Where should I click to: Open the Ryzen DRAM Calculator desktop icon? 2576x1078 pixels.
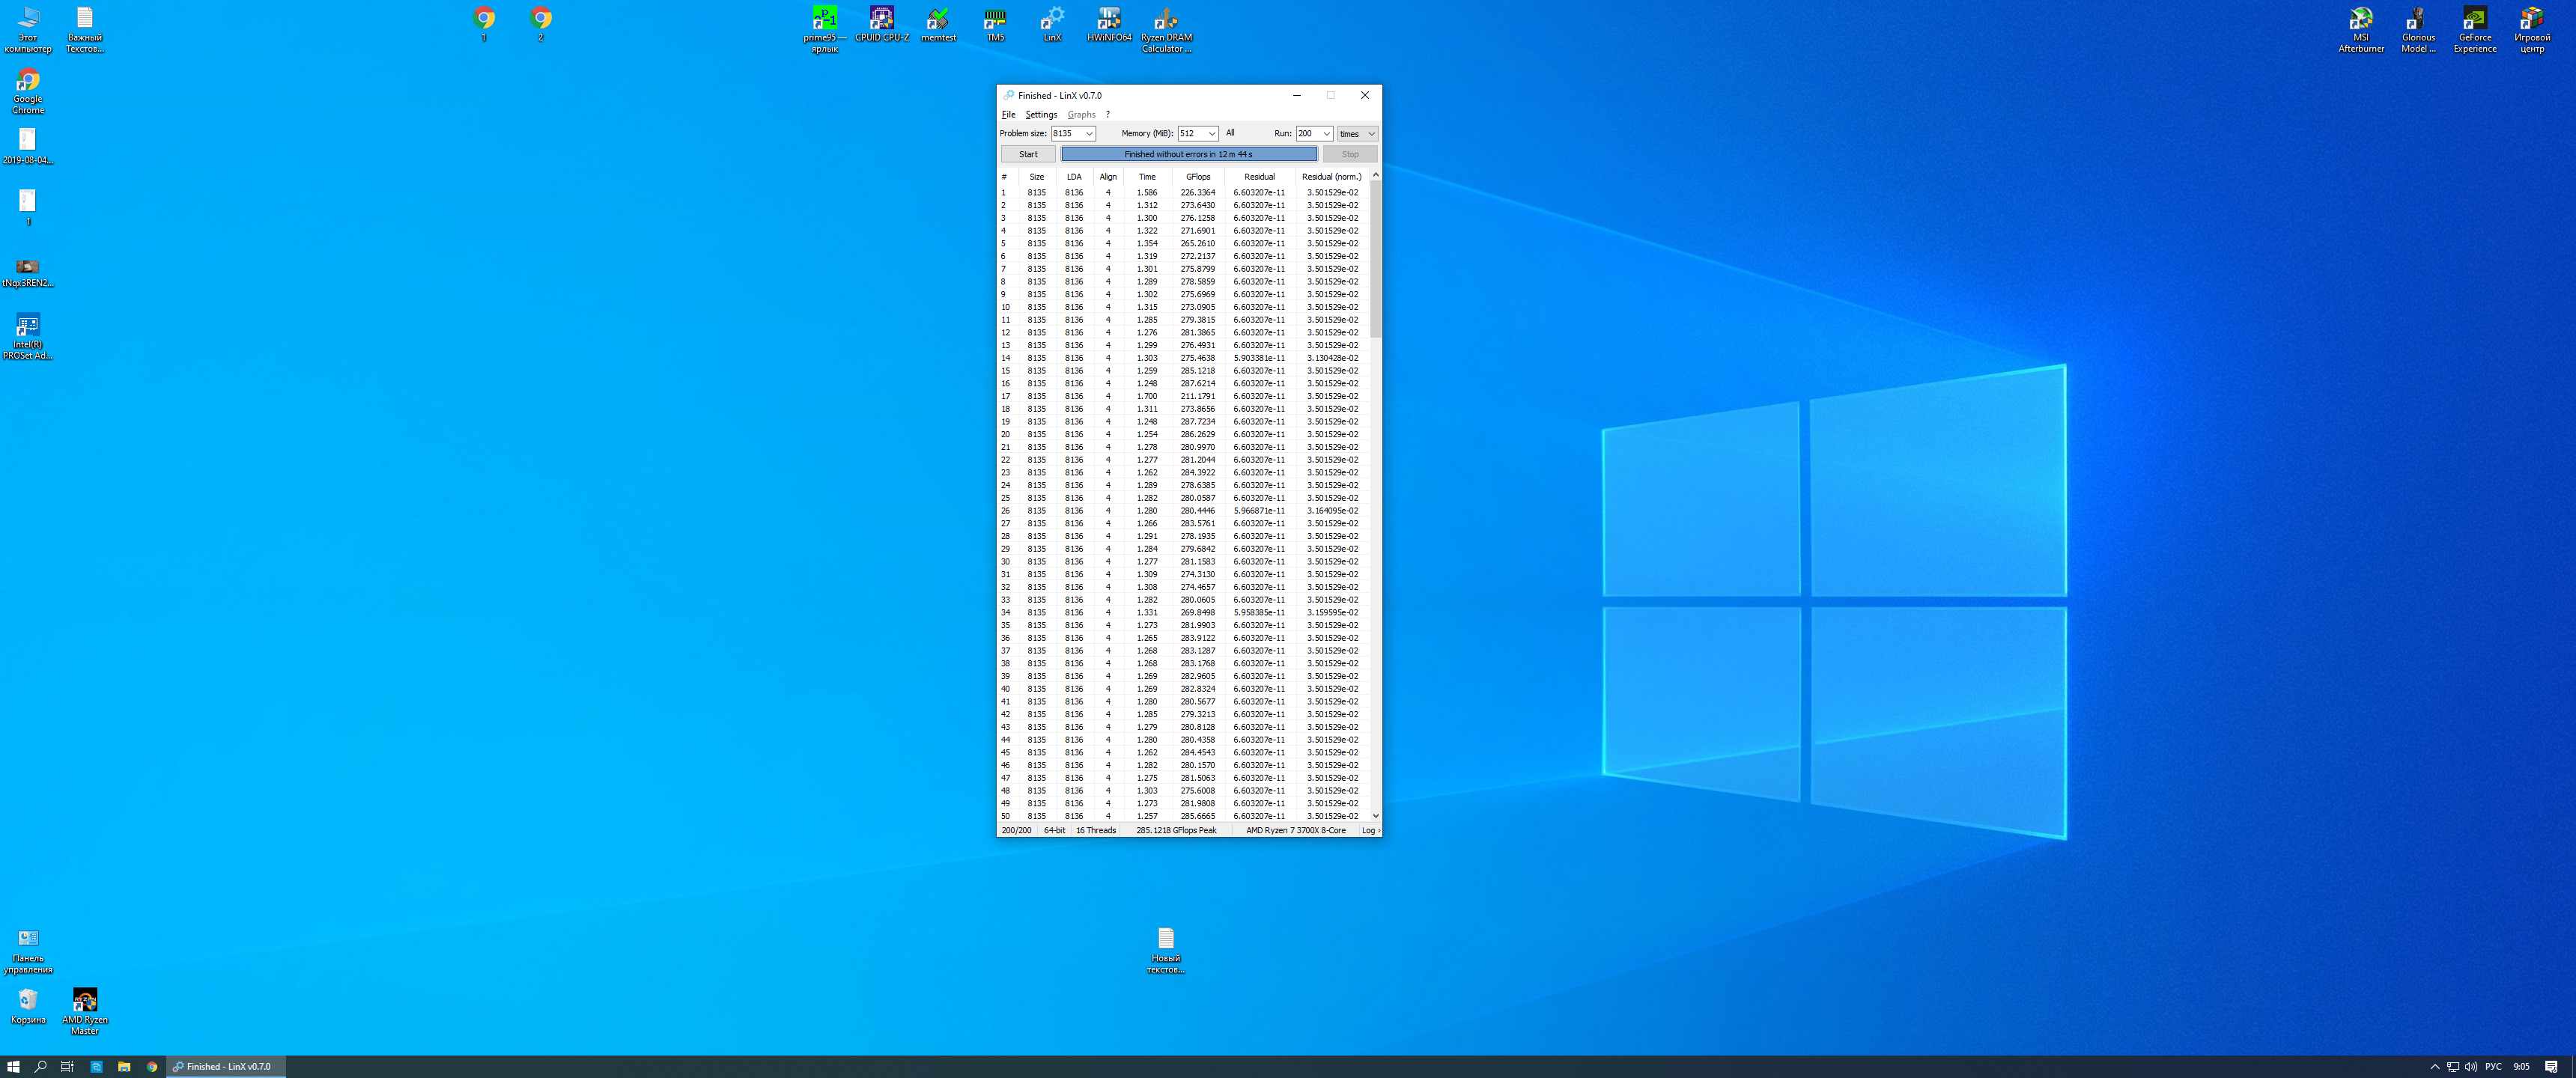point(1166,20)
